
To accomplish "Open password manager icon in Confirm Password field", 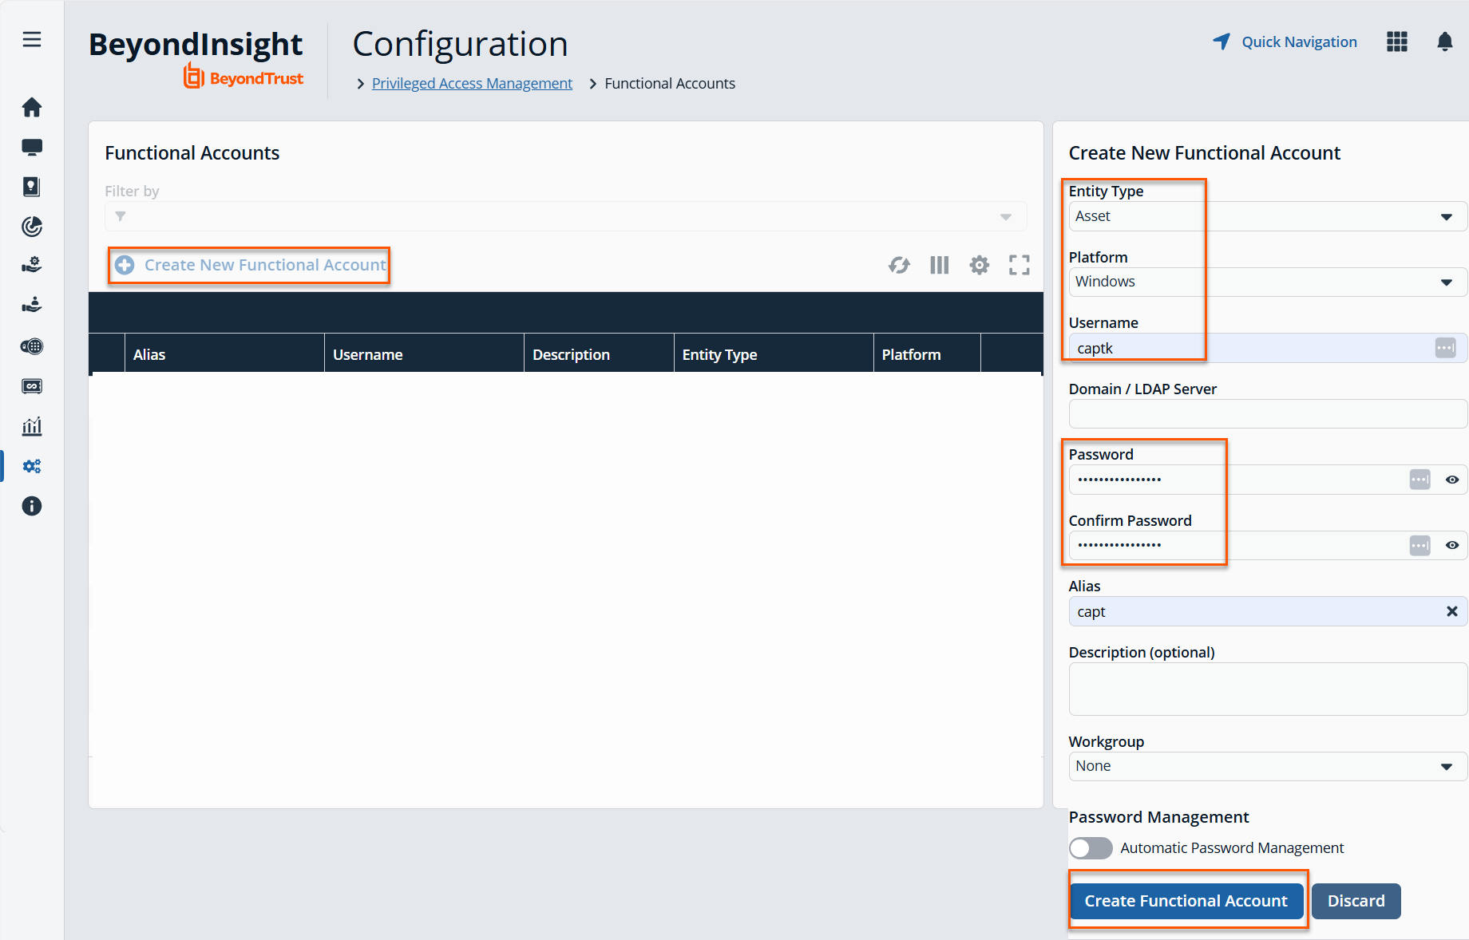I will (1420, 545).
